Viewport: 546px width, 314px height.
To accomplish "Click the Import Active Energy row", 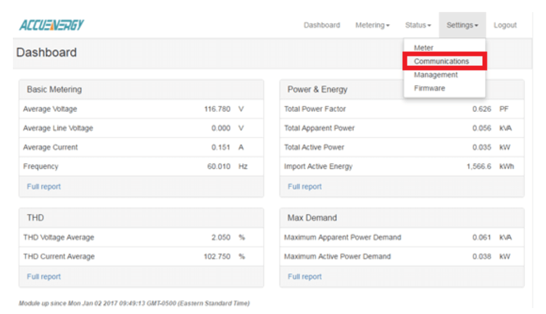I will [402, 167].
